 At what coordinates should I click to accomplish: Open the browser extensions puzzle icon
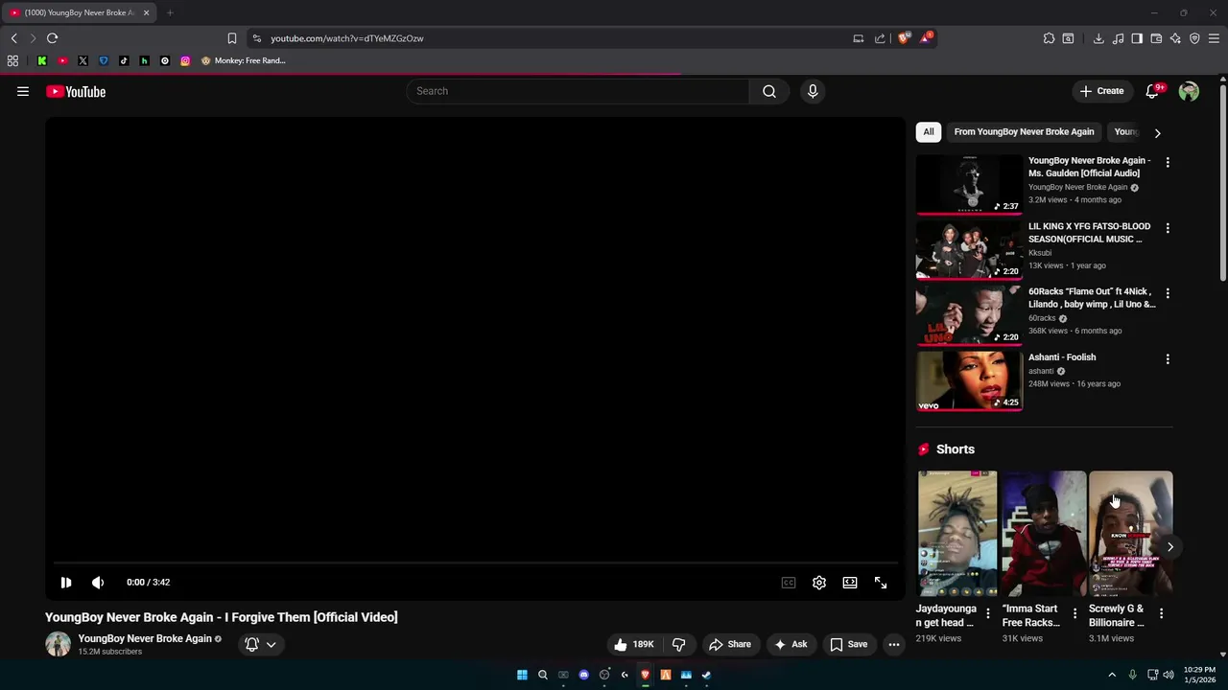click(1049, 38)
